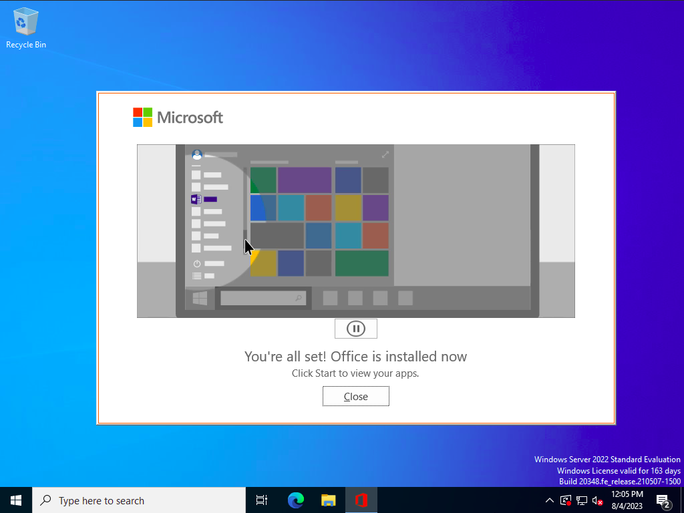
Task: Select the Office installer taskbar icon
Action: click(361, 500)
